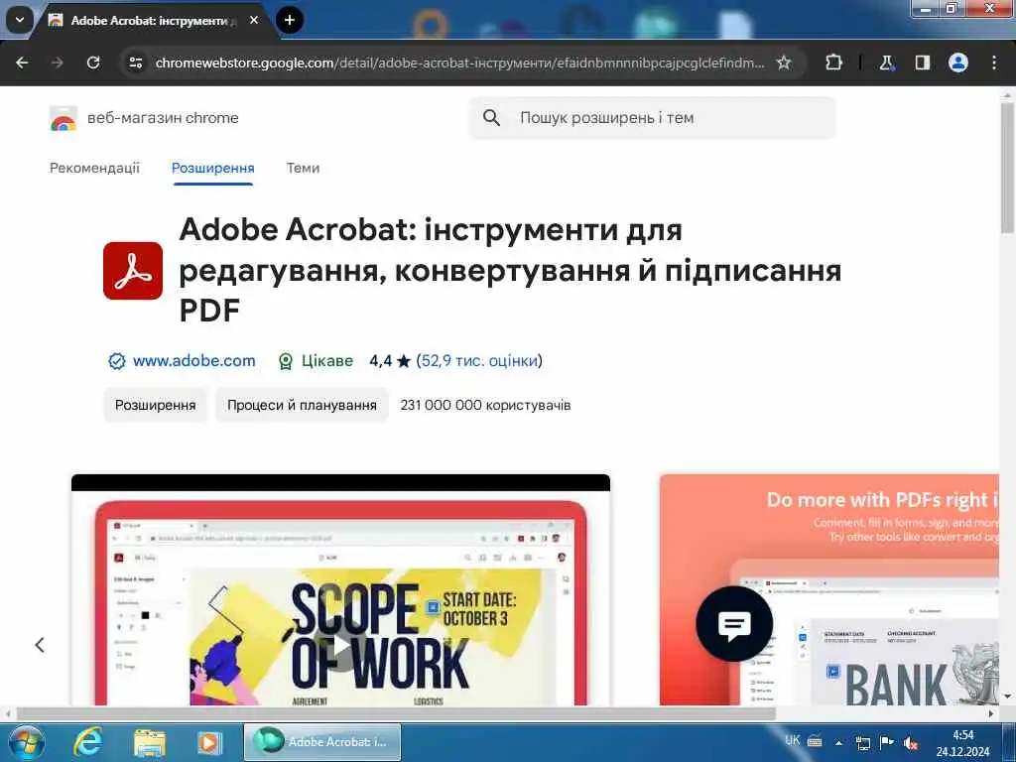Open the Chrome three-dot menu
Screen dimensions: 1016x762
994,63
